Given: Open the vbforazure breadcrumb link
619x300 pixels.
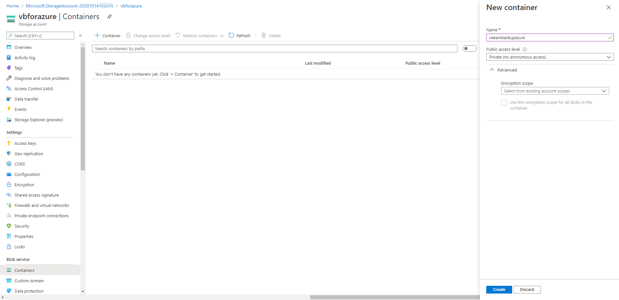Looking at the screenshot, I should [131, 6].
